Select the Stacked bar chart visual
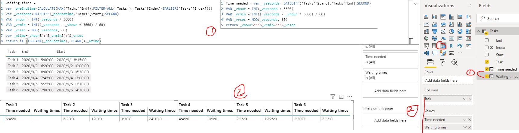Viewport: 519px width, 133px height. (426, 17)
